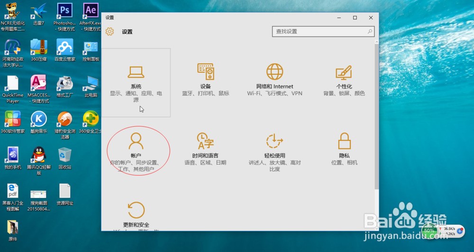Image resolution: width=474 pixels, height=252 pixels.
Task: Select the 我的手机 desktop icon
Action: pyautogui.click(x=13, y=158)
